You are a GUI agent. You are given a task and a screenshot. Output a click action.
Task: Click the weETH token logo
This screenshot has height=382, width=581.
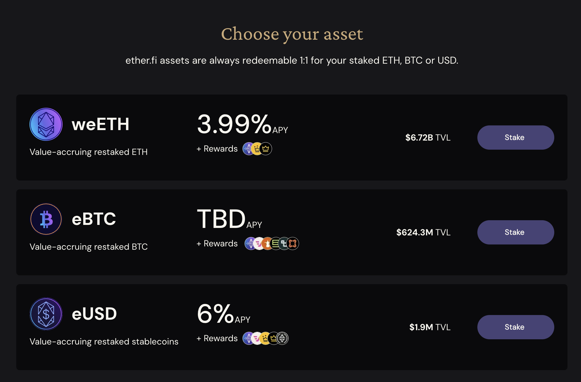[x=46, y=124]
